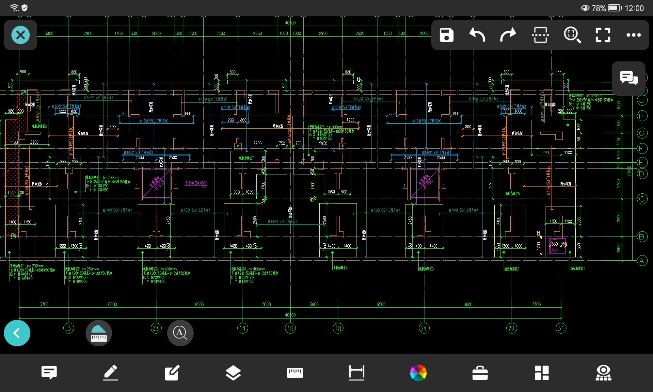This screenshot has width=653, height=392.
Task: Select grid axis bubble B
Action: click(x=642, y=237)
